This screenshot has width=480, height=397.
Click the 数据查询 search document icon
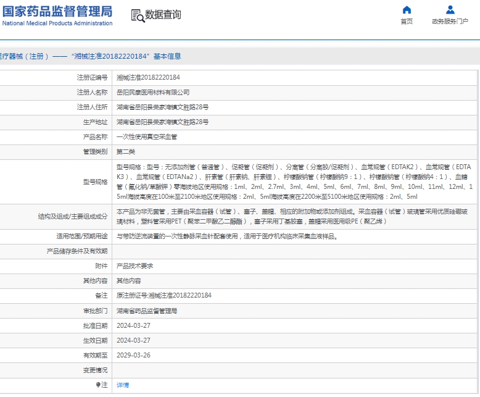138,15
